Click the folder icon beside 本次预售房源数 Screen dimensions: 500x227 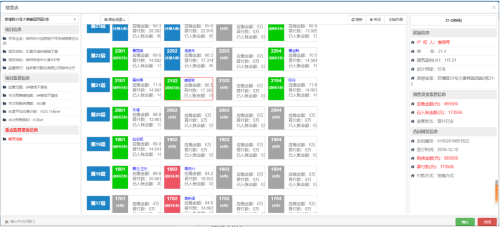(4, 103)
